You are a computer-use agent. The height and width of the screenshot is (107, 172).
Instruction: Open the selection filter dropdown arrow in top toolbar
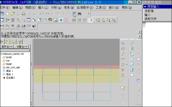tap(89, 14)
